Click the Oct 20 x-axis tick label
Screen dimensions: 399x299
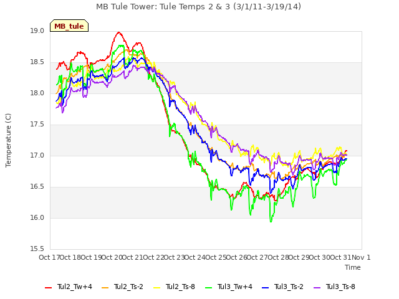(x=112, y=257)
